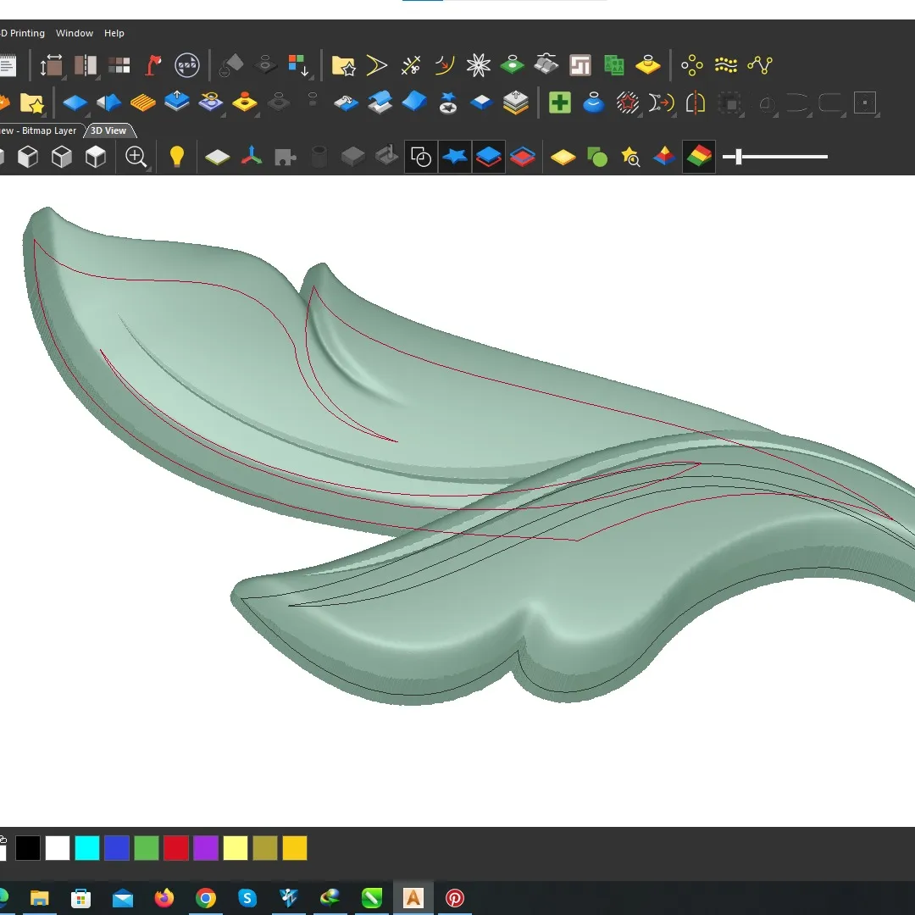Toggle draw wireframe cube view mode

pos(61,157)
